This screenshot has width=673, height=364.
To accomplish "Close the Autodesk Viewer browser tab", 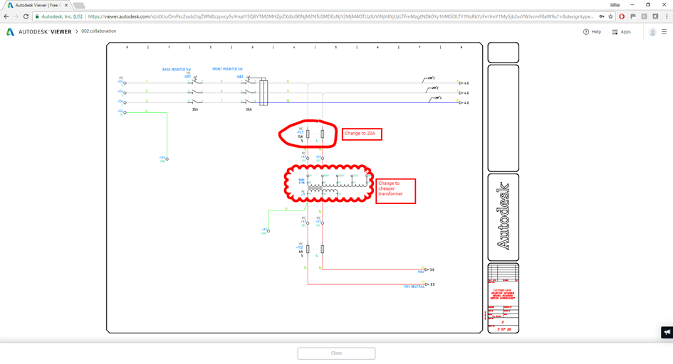I will (x=66, y=6).
